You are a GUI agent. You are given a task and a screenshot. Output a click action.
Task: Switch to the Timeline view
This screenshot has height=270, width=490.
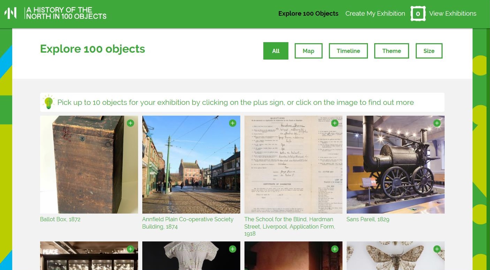(348, 51)
